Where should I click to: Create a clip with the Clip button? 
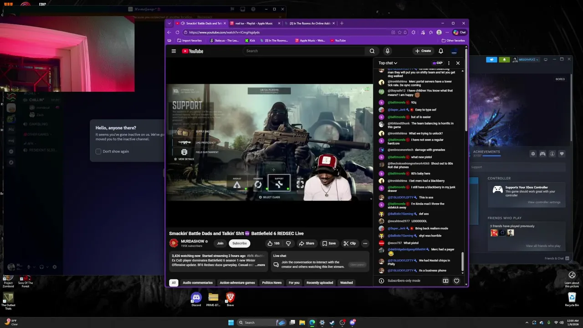point(350,243)
